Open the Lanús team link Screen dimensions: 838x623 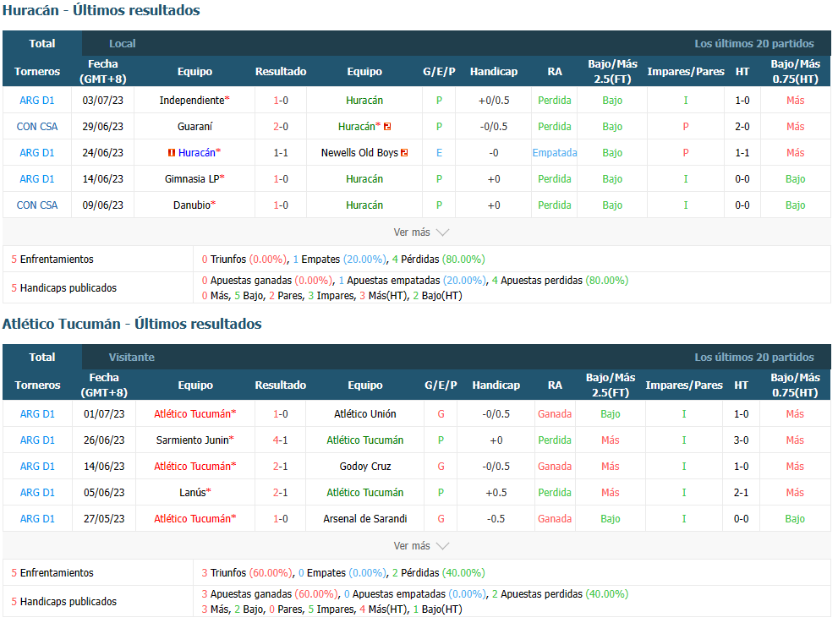[193, 493]
